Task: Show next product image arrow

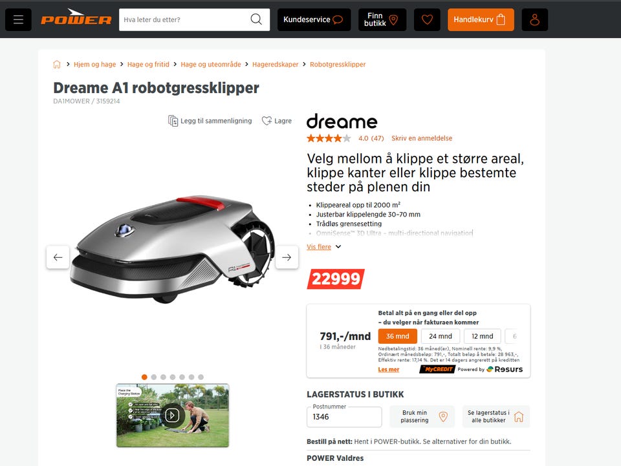Action: tap(287, 257)
